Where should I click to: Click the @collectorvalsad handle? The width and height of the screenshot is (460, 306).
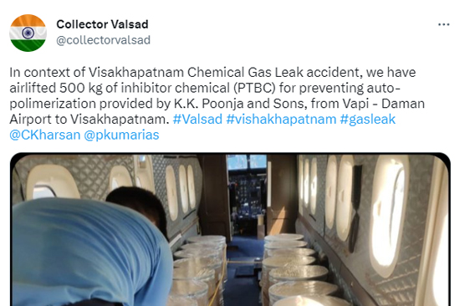click(103, 40)
